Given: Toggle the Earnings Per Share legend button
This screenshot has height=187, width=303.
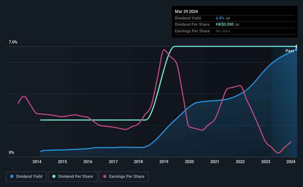Looking at the screenshot, I should pyautogui.click(x=124, y=177).
